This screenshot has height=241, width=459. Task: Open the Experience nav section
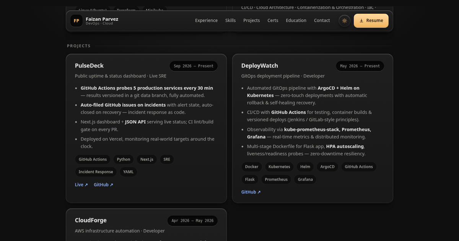pos(206,21)
